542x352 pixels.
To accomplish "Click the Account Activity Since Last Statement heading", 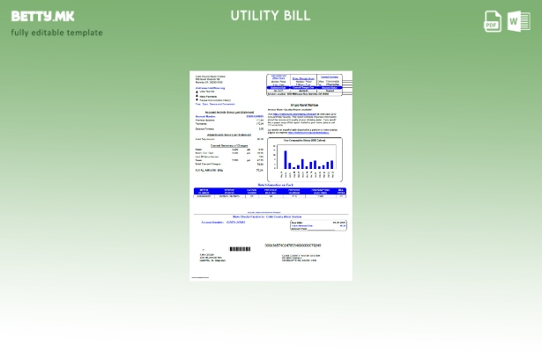I will 229,112.
